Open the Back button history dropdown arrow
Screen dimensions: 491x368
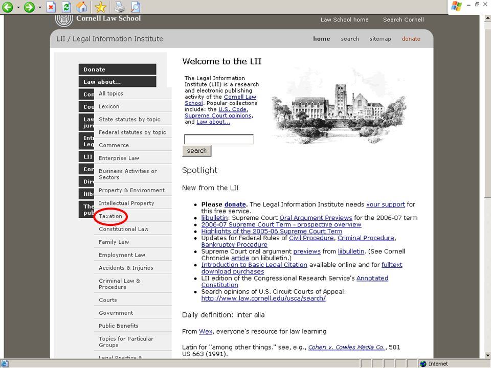click(18, 7)
